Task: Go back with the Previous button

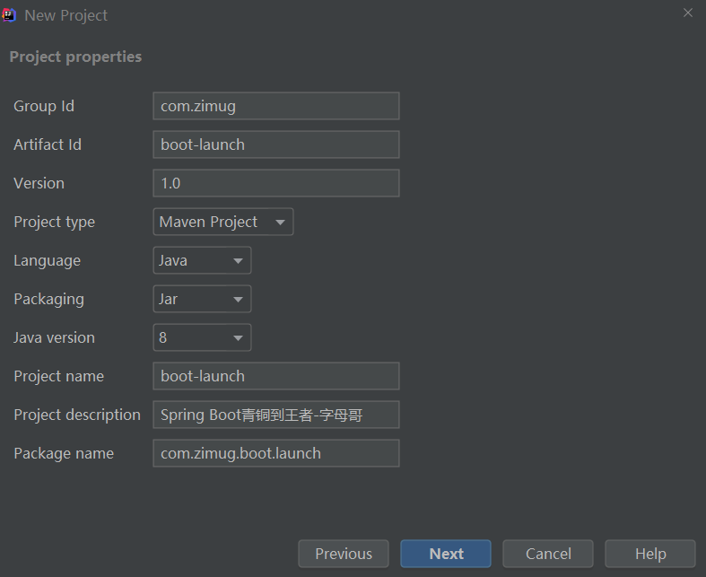Action: [x=343, y=554]
